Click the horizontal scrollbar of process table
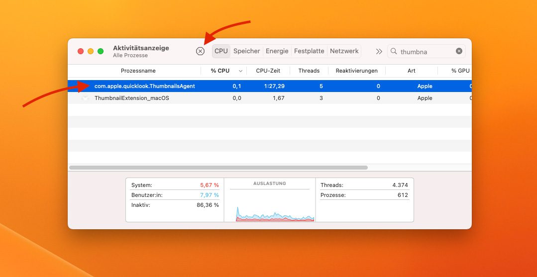Viewport: 537px width, 277px height. click(218, 168)
